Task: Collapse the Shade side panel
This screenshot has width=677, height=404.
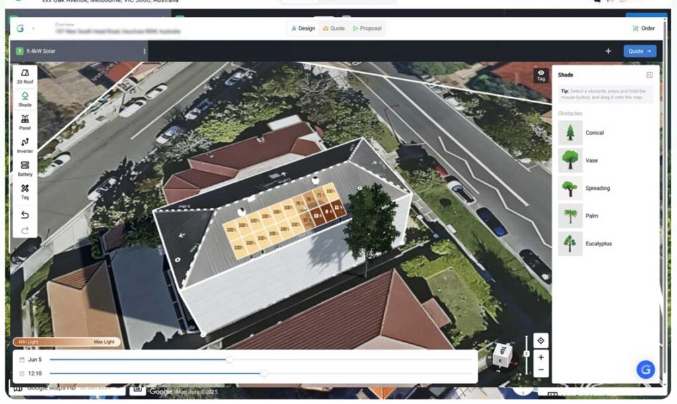Action: pos(649,75)
